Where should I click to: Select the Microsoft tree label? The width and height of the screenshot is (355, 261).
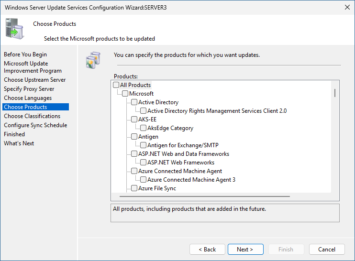coord(141,94)
